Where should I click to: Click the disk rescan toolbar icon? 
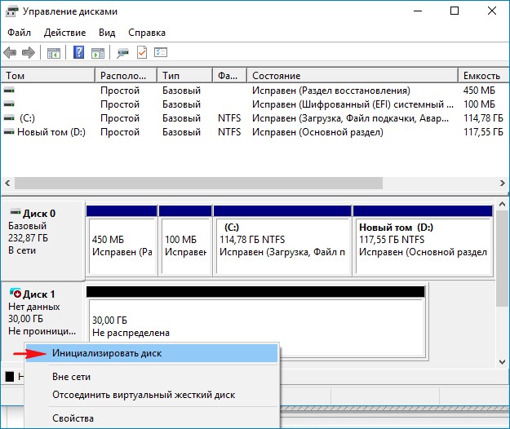pyautogui.click(x=122, y=53)
